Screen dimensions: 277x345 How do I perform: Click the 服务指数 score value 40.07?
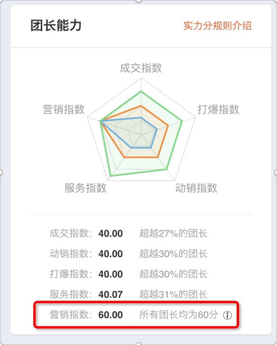coord(110,294)
